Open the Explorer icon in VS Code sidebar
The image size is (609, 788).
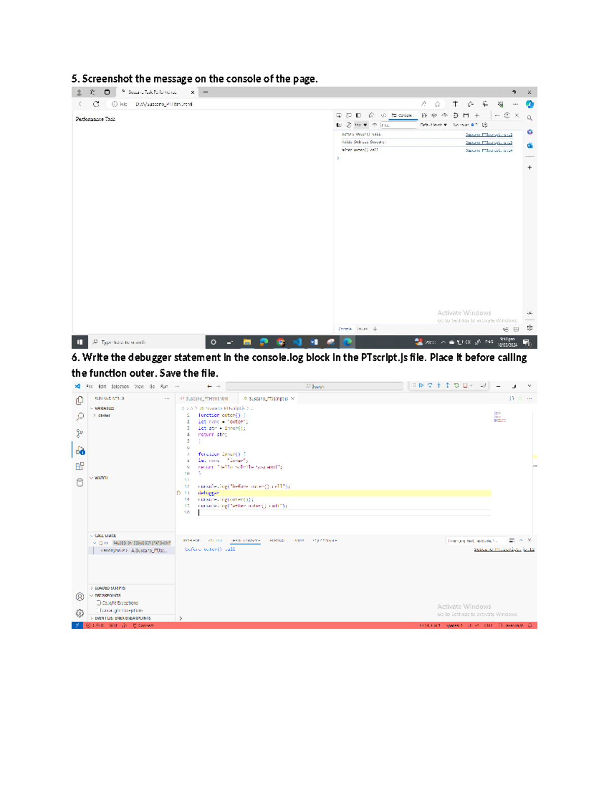[x=80, y=400]
